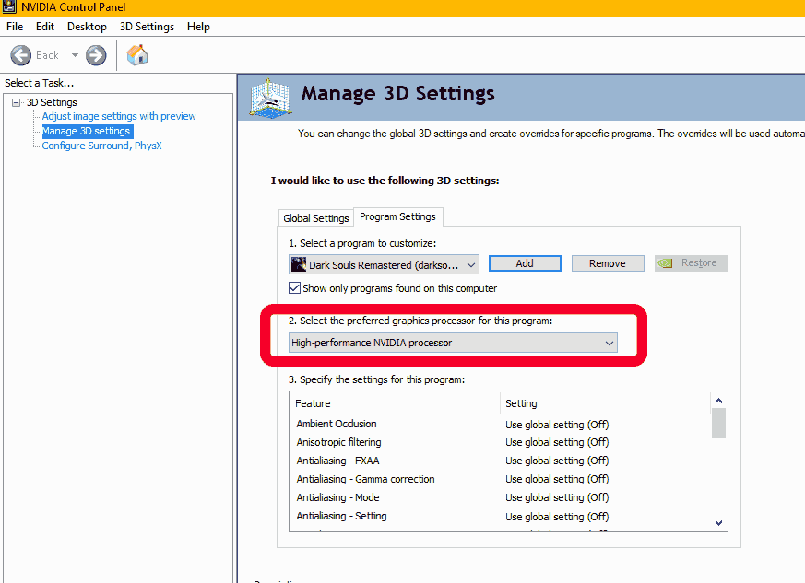
Task: Click the Forward arrow icon
Action: click(96, 55)
